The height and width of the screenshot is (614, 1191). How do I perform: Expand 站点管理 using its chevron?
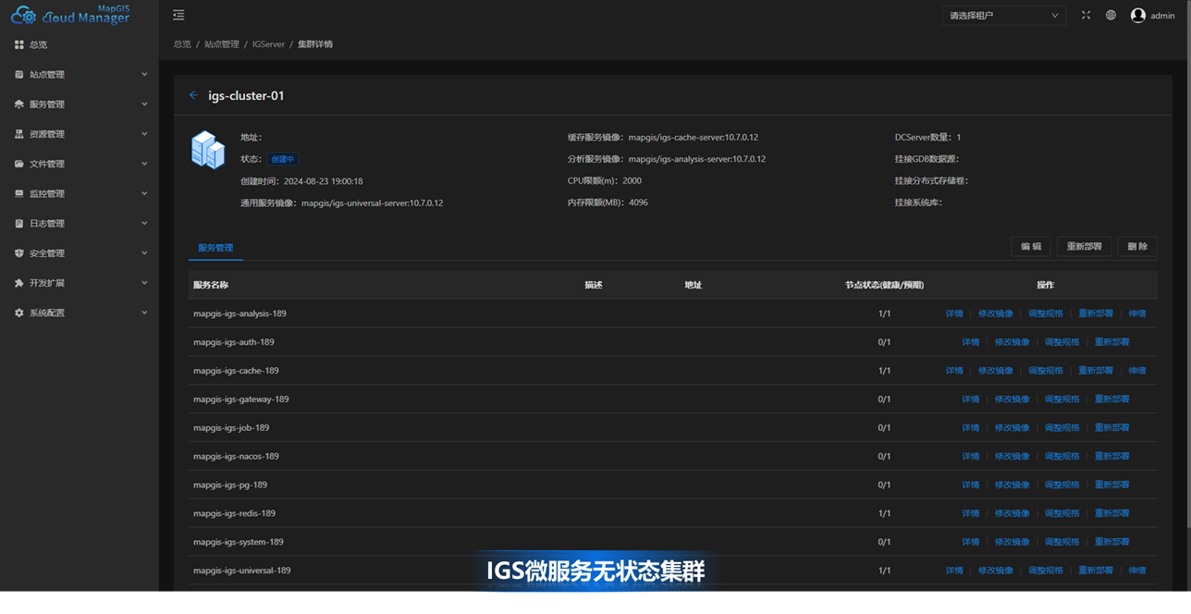point(144,74)
